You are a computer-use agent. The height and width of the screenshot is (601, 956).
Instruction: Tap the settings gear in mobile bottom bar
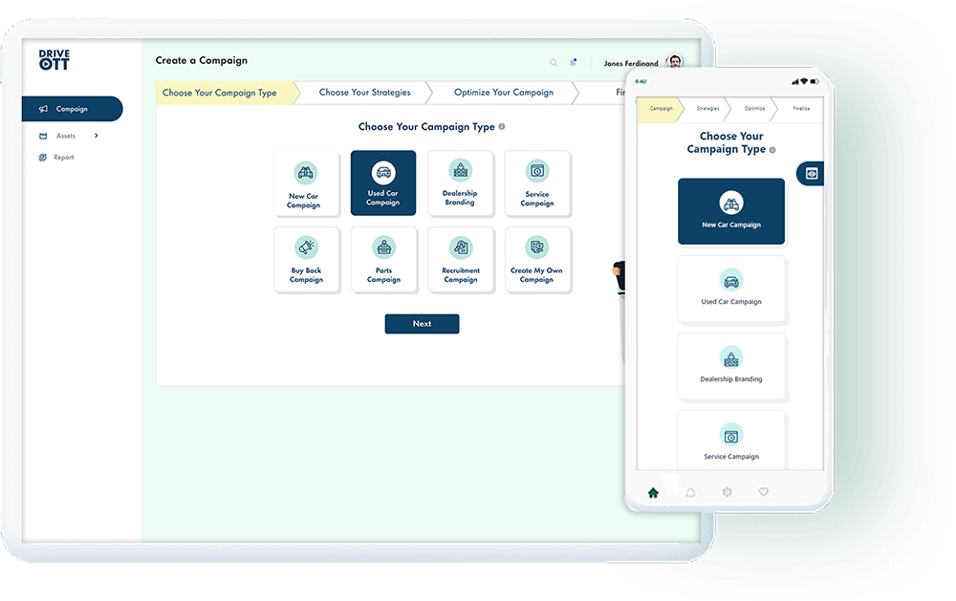tap(727, 492)
